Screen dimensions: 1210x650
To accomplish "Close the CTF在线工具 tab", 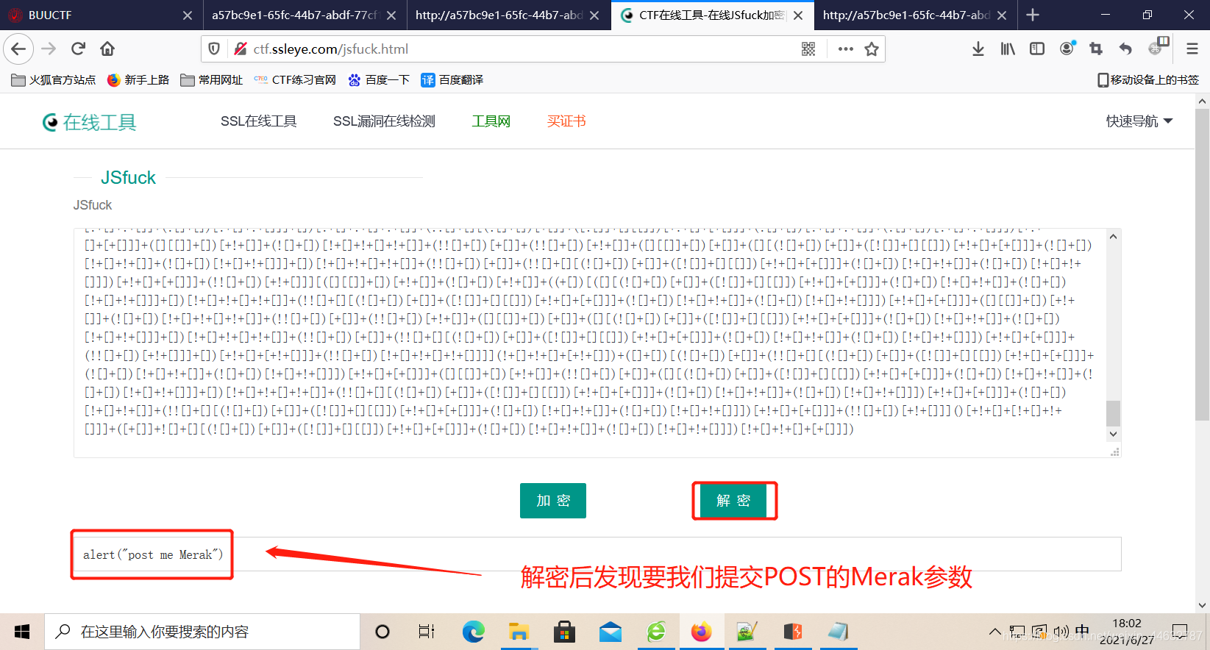I will pyautogui.click(x=798, y=15).
